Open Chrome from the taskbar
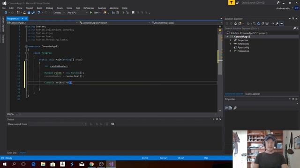 91,164
